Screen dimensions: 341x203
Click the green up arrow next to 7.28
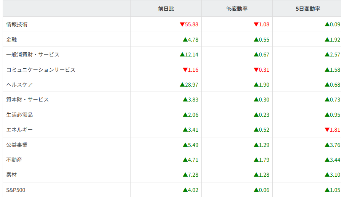click(185, 175)
